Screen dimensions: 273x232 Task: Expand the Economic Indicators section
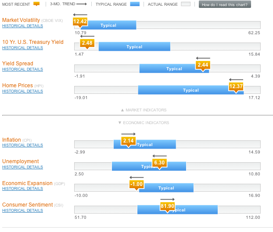[144, 123]
